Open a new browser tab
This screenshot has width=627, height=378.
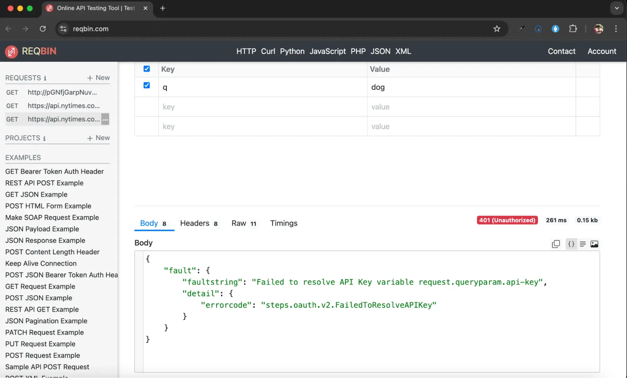[x=162, y=8]
